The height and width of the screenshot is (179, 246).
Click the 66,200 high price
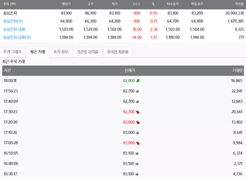pos(91,21)
